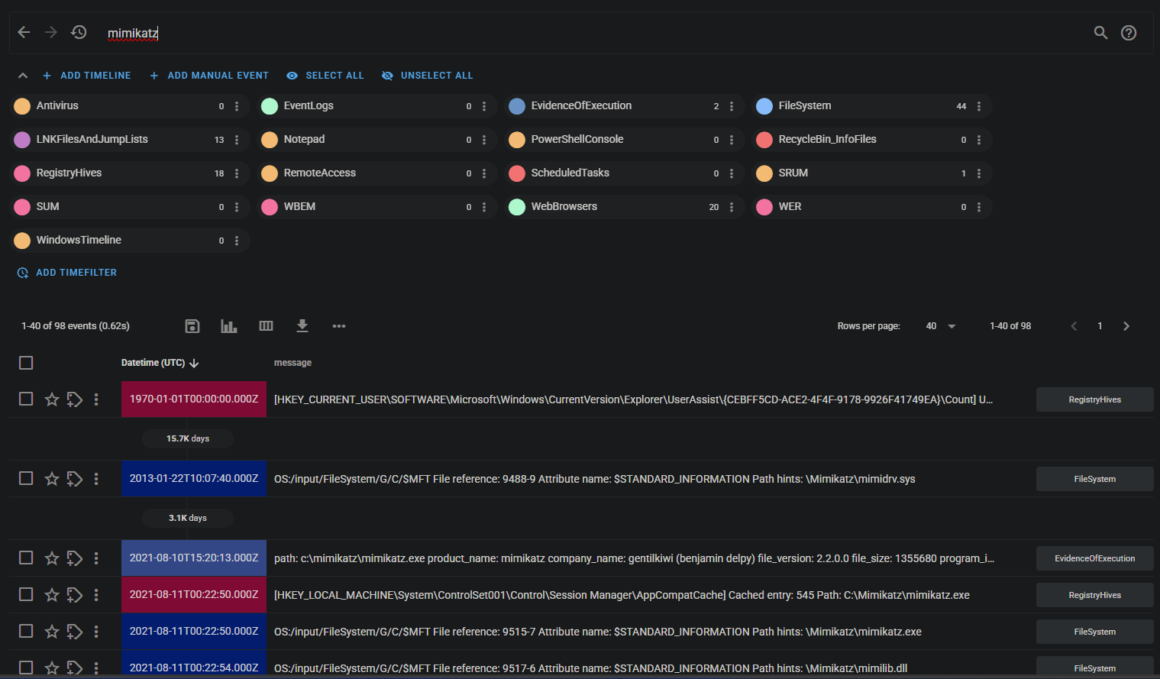Check the box for 2013 mimidrv.sys event

26,479
